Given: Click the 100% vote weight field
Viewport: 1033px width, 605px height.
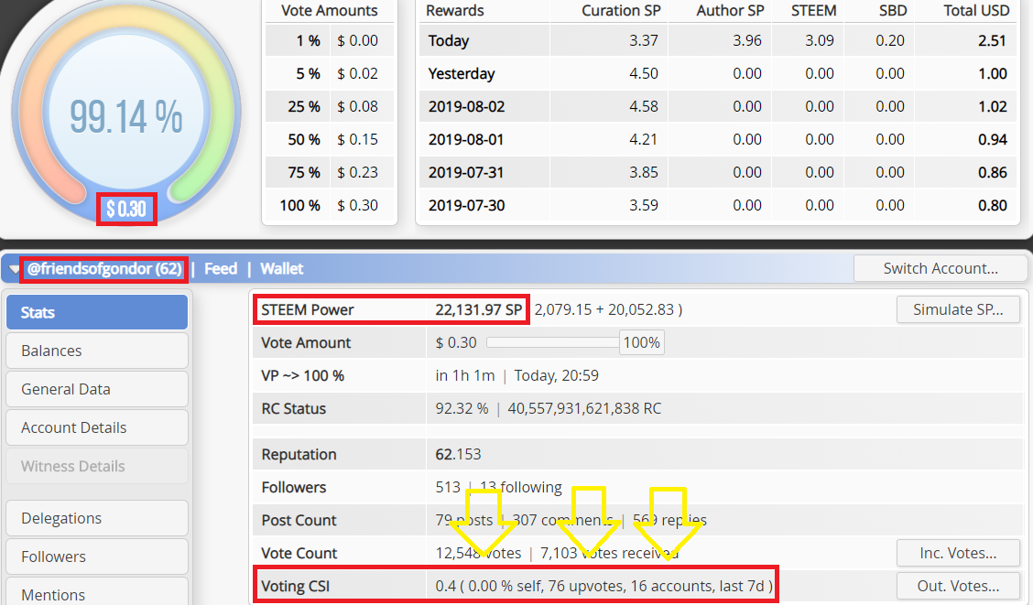Looking at the screenshot, I should (642, 342).
